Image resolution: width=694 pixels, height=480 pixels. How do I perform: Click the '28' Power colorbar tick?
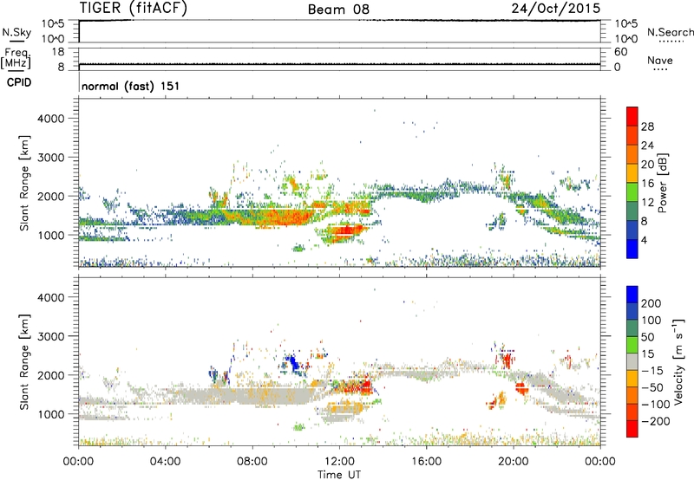[647, 126]
